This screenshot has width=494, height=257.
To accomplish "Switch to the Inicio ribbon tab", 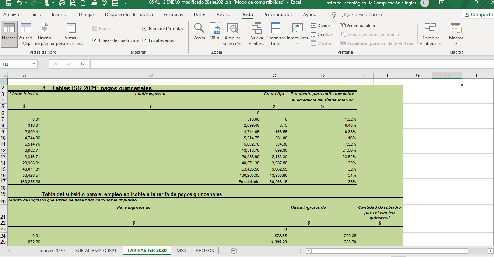I will click(36, 15).
